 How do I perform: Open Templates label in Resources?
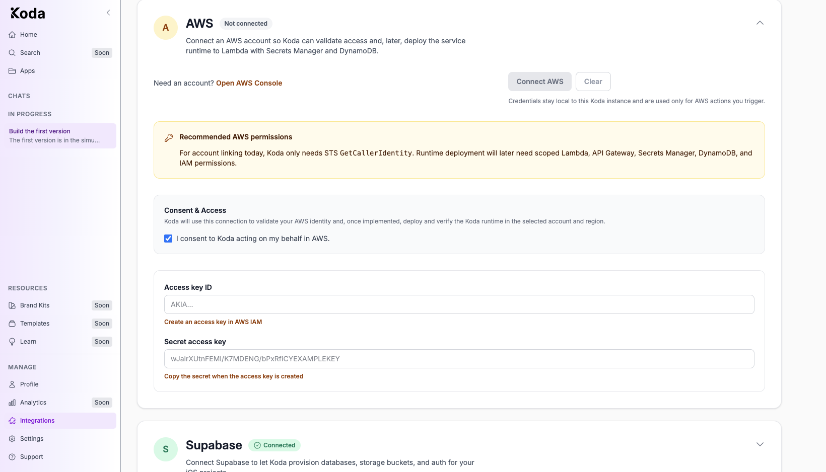point(35,324)
